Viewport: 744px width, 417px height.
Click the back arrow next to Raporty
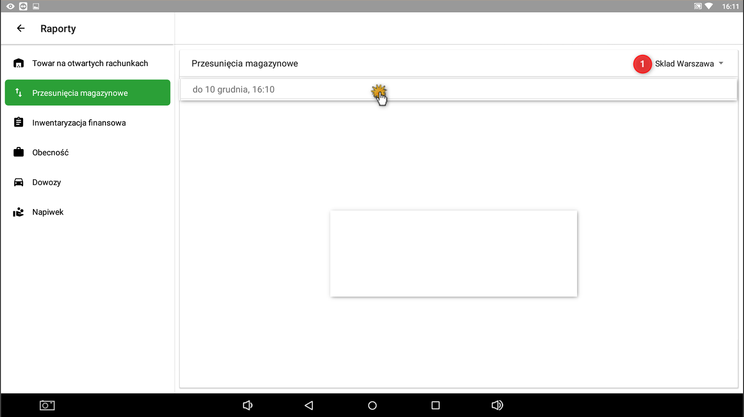(20, 29)
